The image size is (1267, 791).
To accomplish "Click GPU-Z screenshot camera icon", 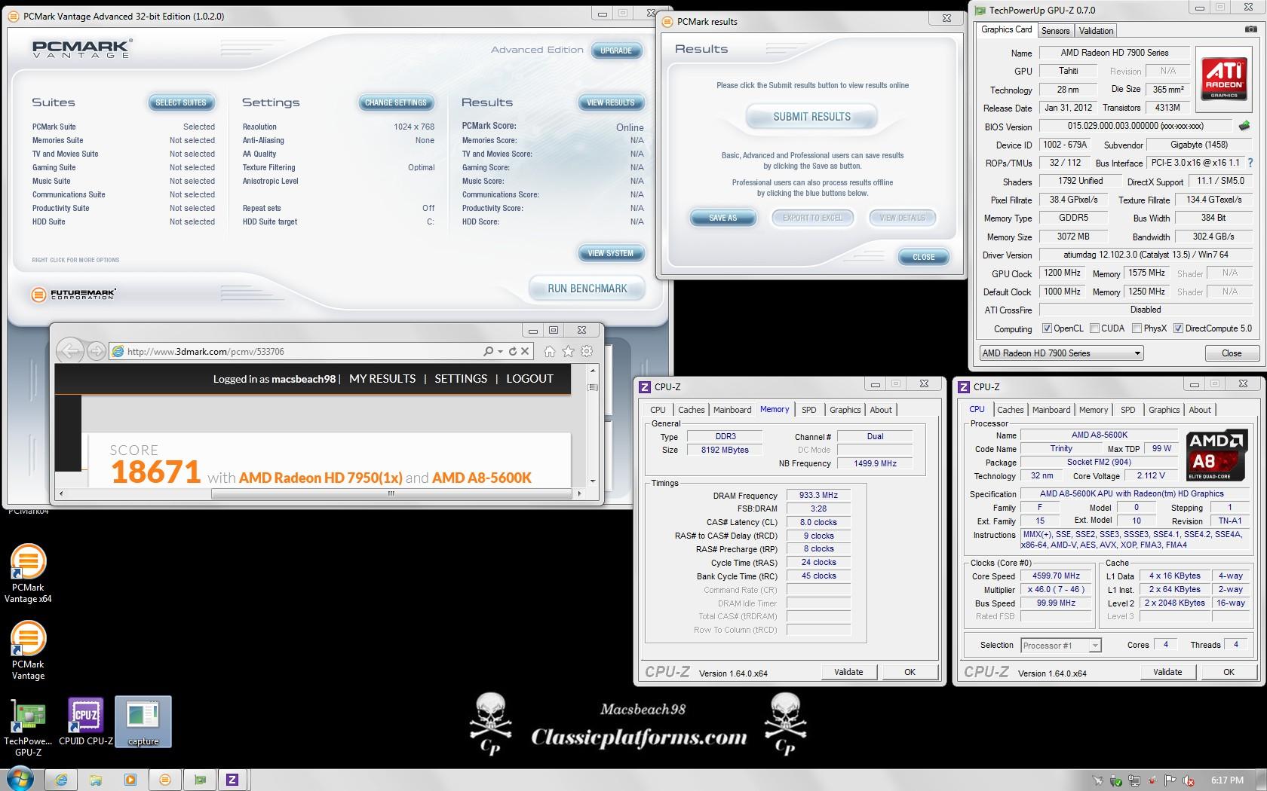I will click(x=1250, y=29).
